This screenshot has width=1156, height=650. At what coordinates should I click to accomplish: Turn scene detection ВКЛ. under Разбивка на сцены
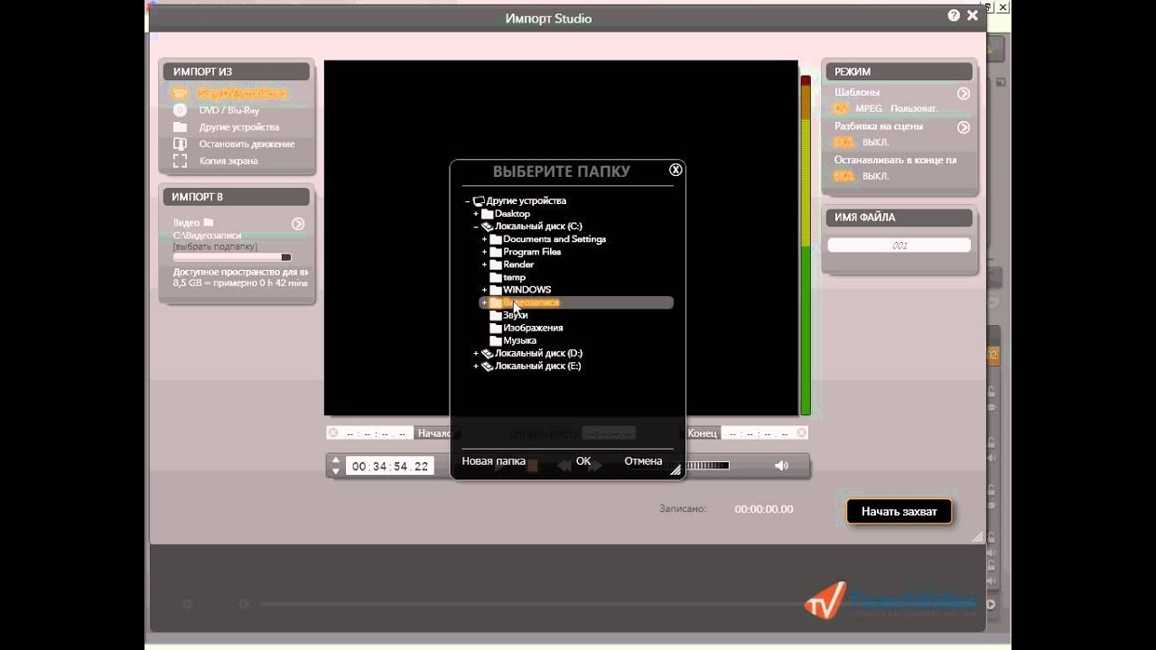tap(844, 143)
